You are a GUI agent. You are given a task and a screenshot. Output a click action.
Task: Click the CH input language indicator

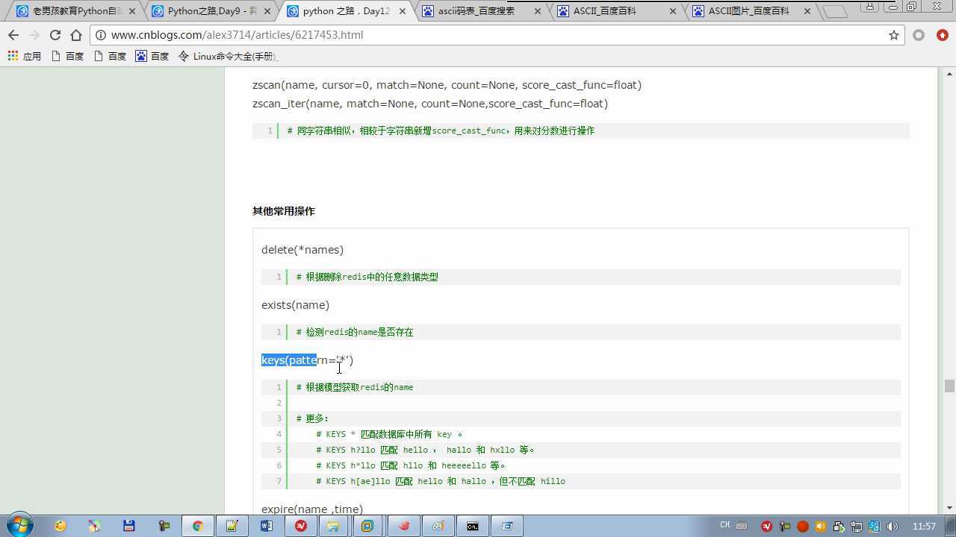pyautogui.click(x=724, y=525)
